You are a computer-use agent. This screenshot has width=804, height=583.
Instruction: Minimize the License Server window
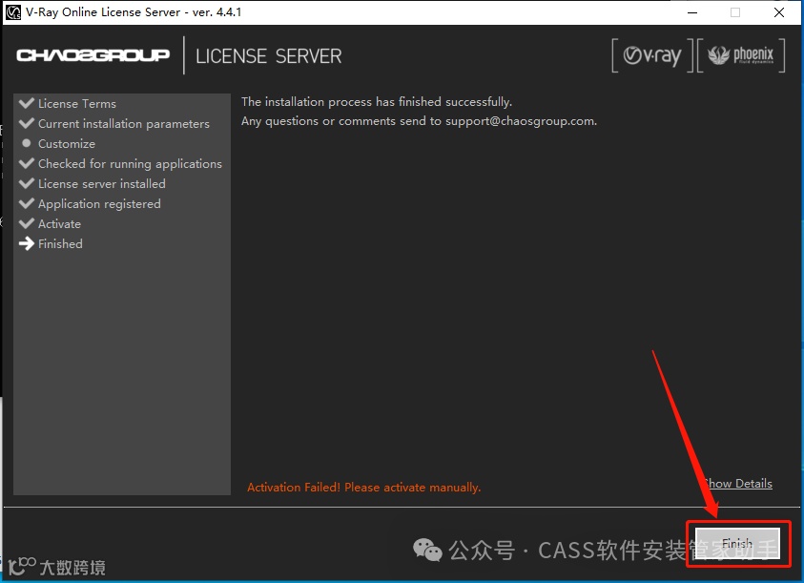click(692, 12)
